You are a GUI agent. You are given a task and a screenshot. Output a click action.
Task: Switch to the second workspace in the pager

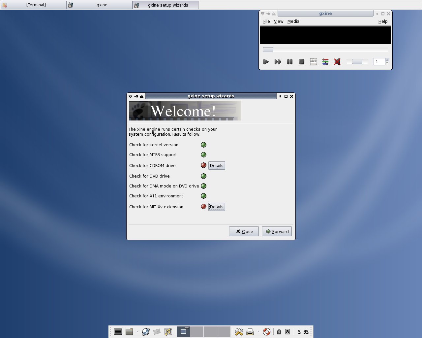tap(197, 332)
